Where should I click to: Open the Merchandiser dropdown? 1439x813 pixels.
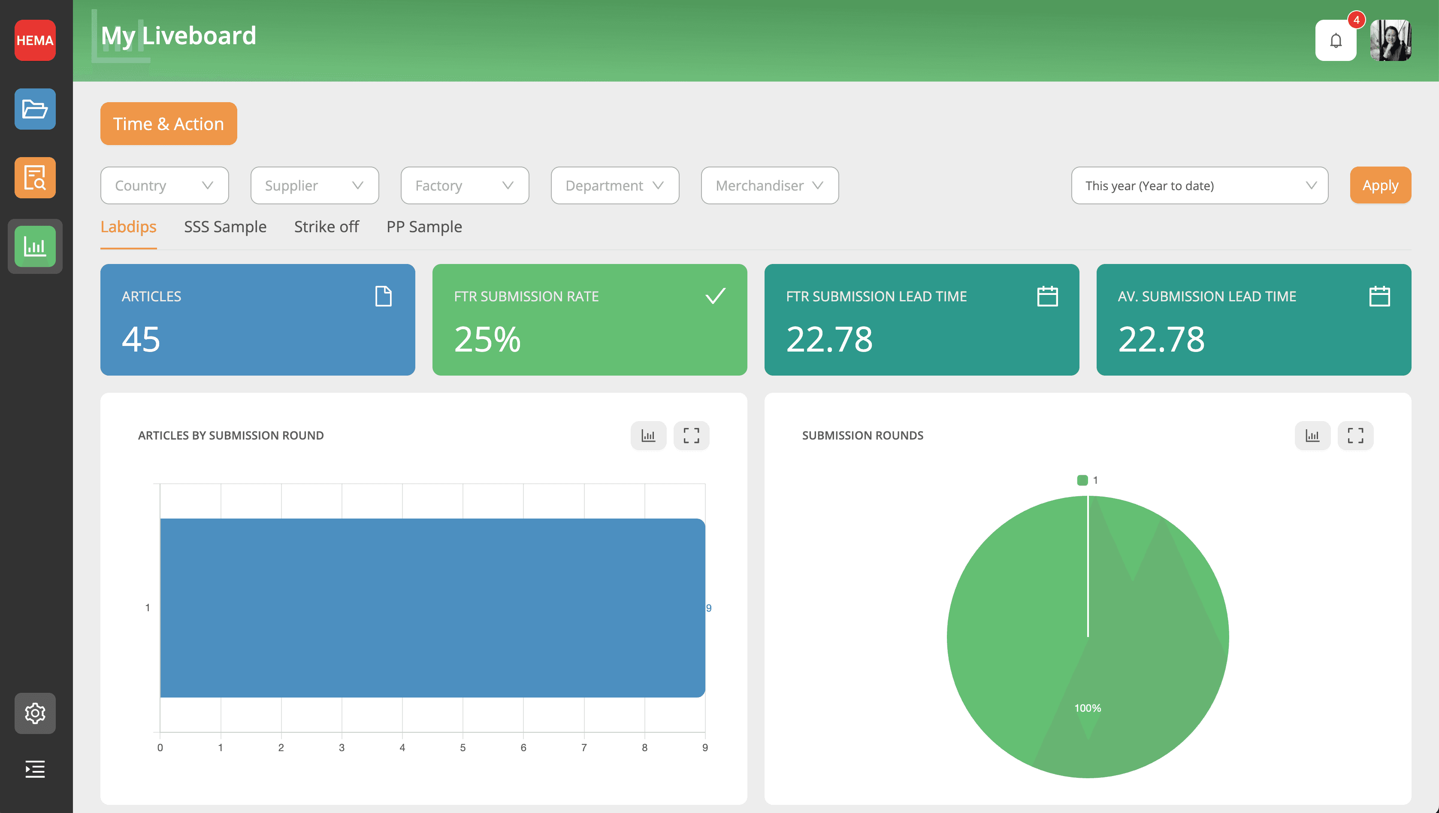(769, 185)
